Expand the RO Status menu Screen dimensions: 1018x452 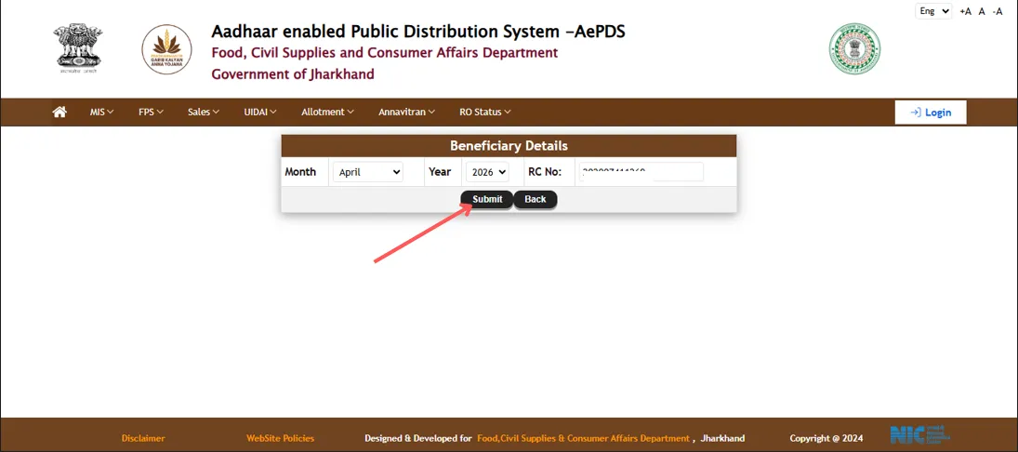[484, 112]
